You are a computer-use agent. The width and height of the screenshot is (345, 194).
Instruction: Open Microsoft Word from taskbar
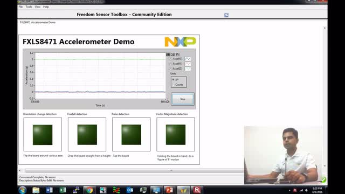49,190
